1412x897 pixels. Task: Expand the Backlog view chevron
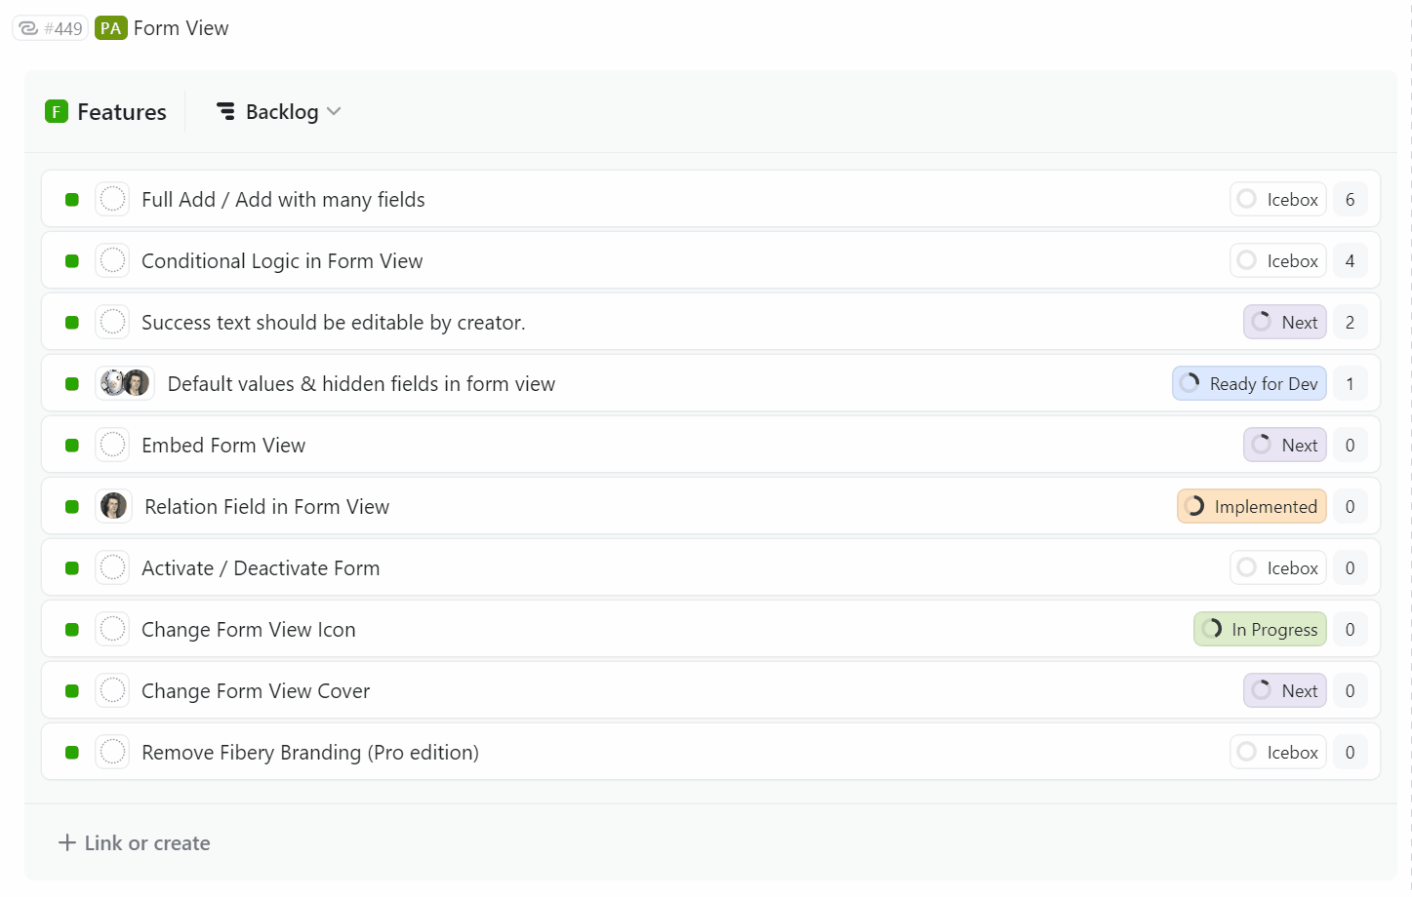[x=334, y=112]
